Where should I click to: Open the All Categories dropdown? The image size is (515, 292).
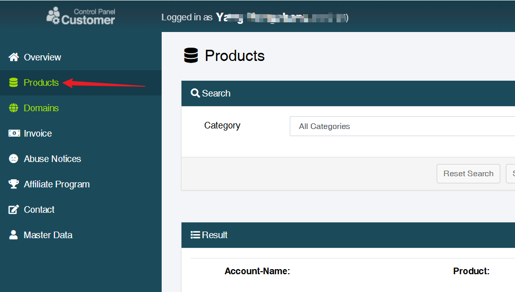click(x=402, y=126)
